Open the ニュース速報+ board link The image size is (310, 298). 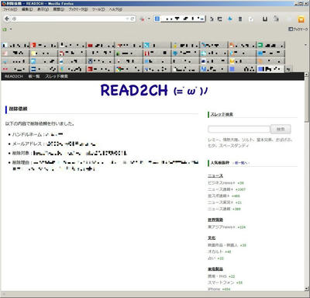point(220,189)
